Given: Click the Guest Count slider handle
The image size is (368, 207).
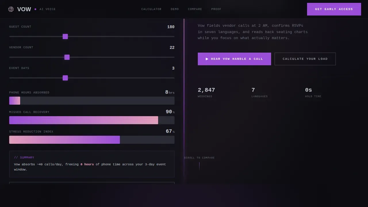Looking at the screenshot, I should (x=65, y=37).
